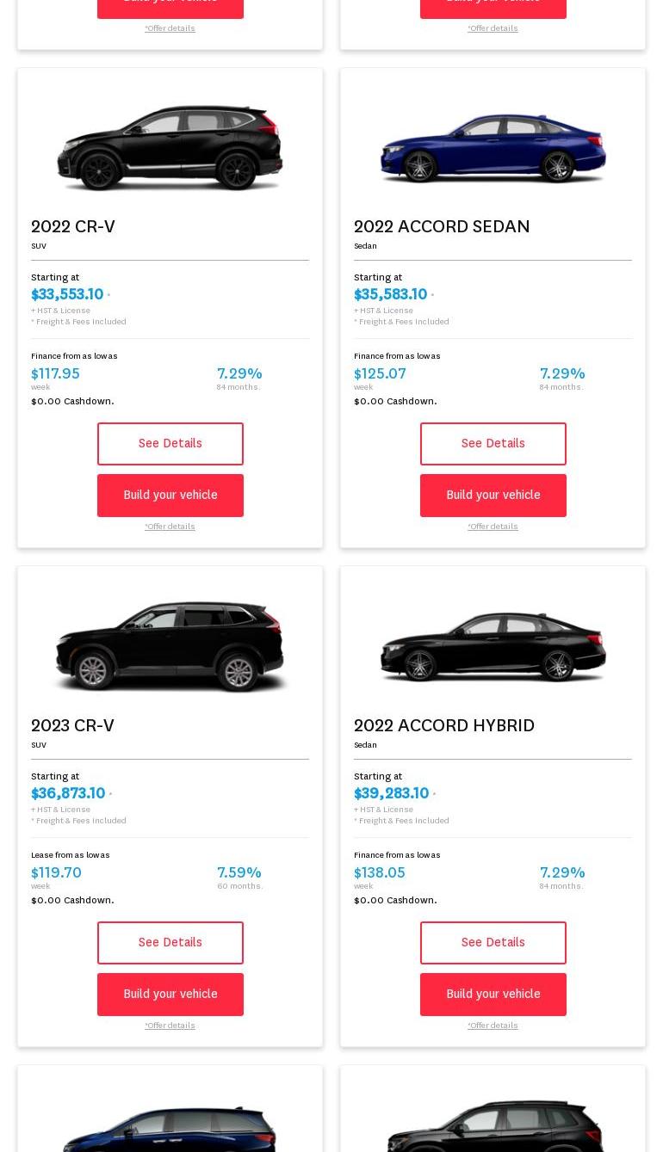Click the 2022 ACCORD HYBRID heading
Image resolution: width=663 pixels, height=1152 pixels.
[444, 726]
